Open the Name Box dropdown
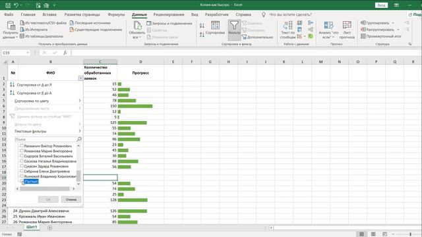 [28, 53]
